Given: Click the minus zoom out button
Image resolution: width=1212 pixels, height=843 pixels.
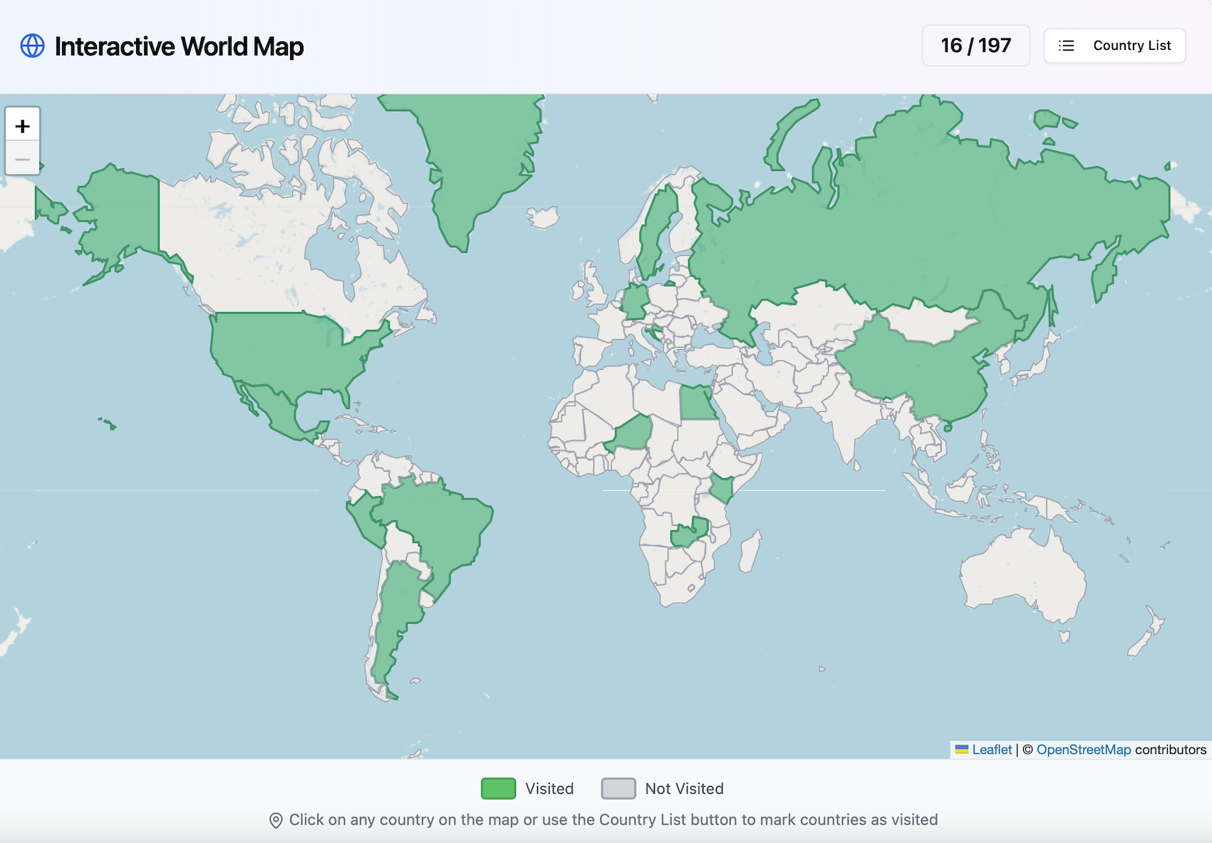Looking at the screenshot, I should (23, 159).
